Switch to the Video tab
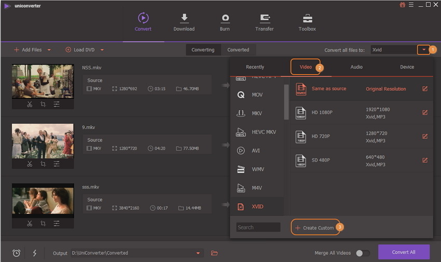 coord(306,67)
